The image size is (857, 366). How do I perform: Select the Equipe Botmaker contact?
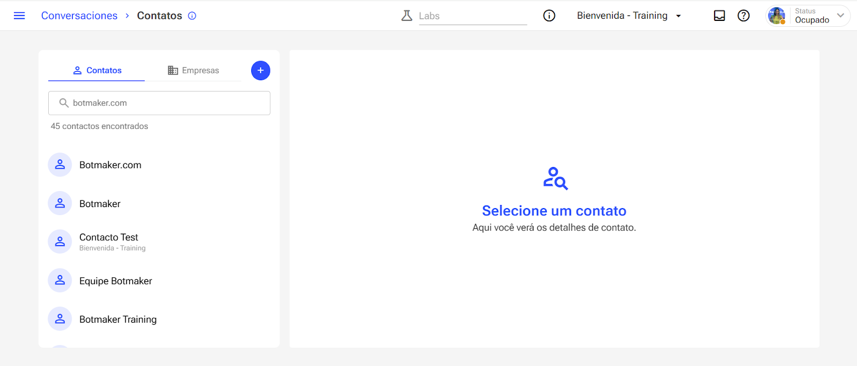point(159,280)
